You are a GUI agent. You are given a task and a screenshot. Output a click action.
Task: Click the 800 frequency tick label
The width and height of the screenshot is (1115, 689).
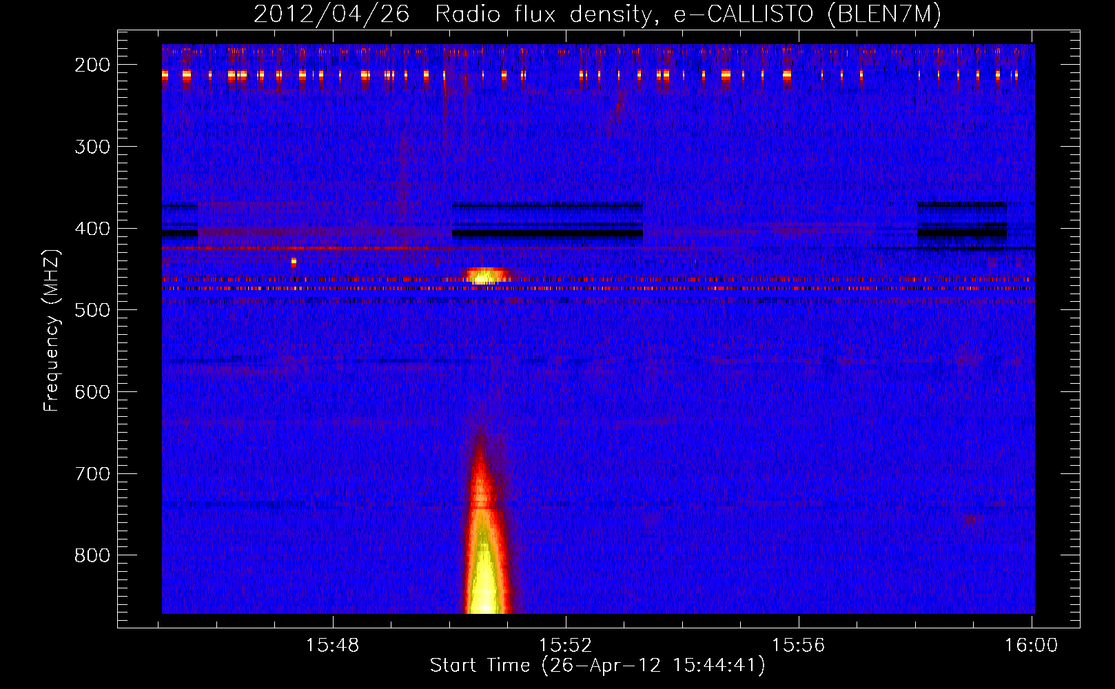[92, 555]
